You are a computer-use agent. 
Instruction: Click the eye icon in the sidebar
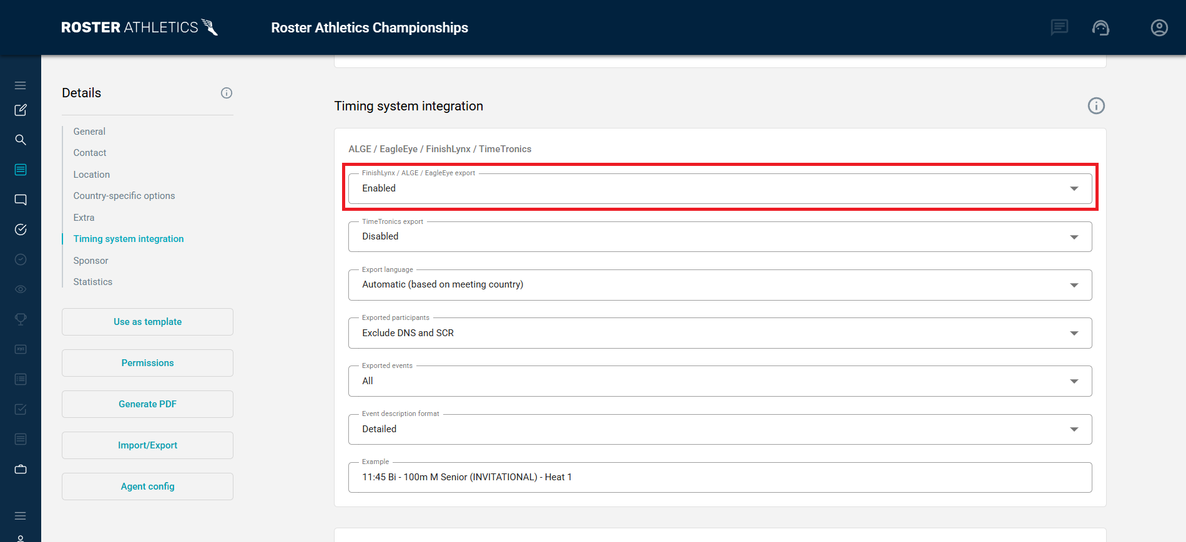click(x=21, y=289)
